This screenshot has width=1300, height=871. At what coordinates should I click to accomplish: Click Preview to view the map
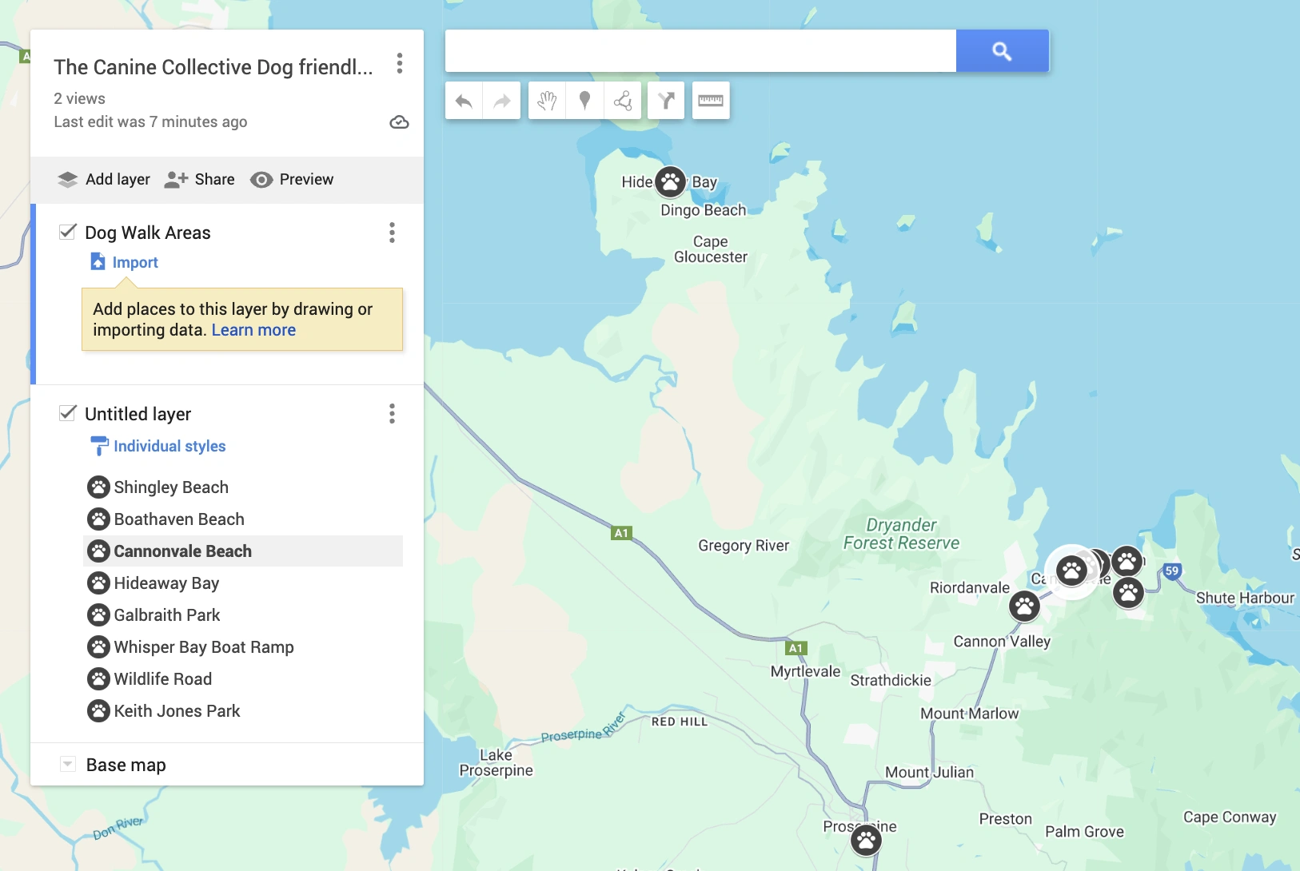pyautogui.click(x=292, y=179)
